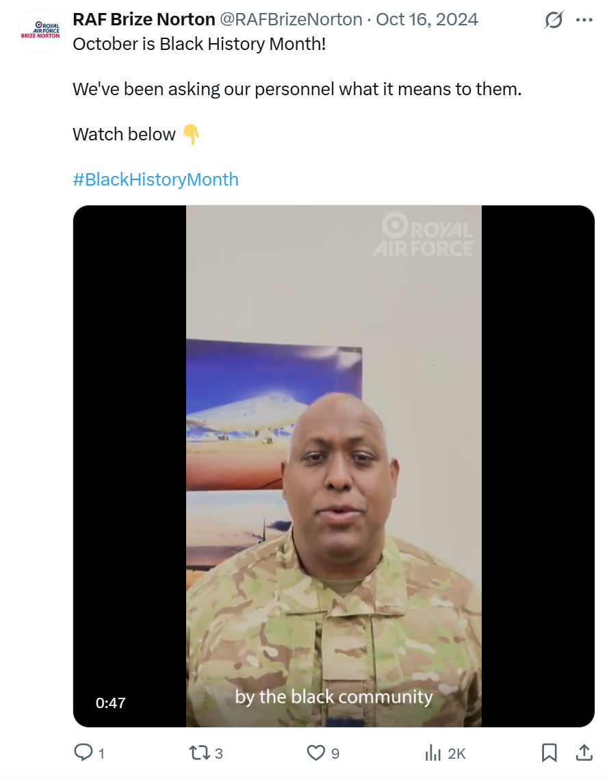Expand the three-dot more options menu
This screenshot has height=782, width=609.
click(584, 20)
